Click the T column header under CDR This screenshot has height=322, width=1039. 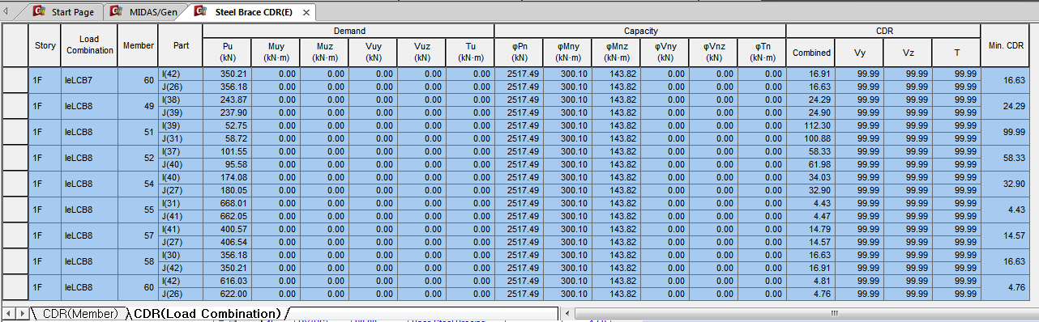tap(956, 52)
